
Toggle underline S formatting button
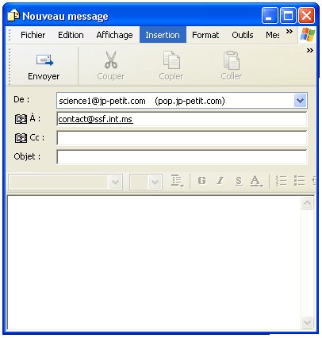239,181
